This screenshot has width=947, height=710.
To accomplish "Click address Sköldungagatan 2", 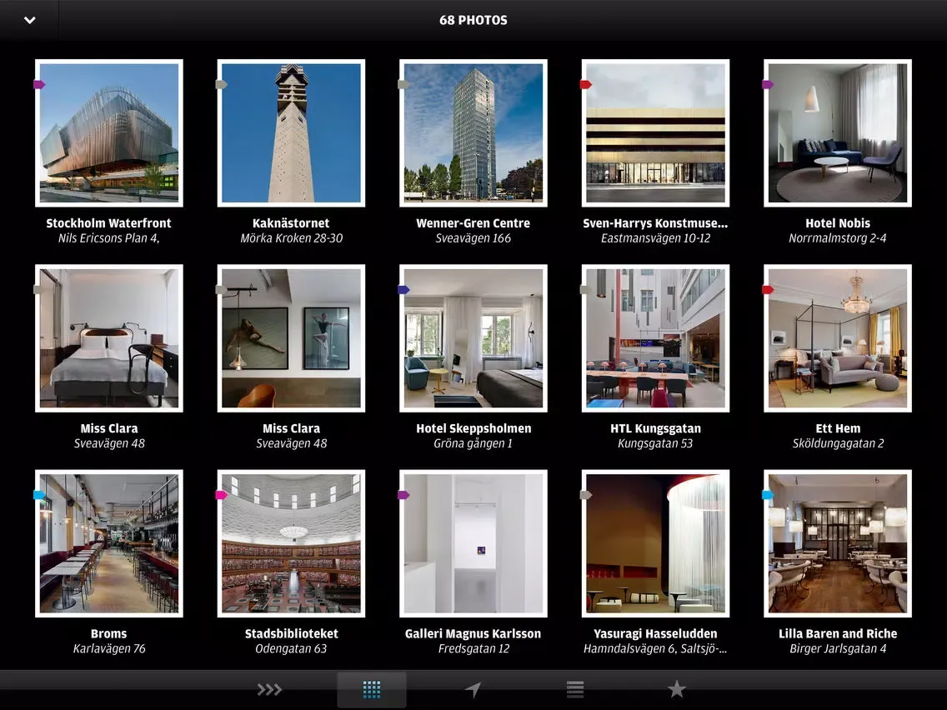I will [838, 443].
